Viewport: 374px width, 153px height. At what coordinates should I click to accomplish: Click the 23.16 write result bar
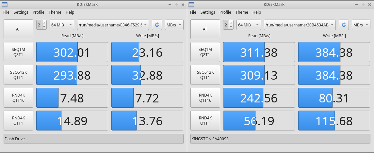click(x=147, y=52)
